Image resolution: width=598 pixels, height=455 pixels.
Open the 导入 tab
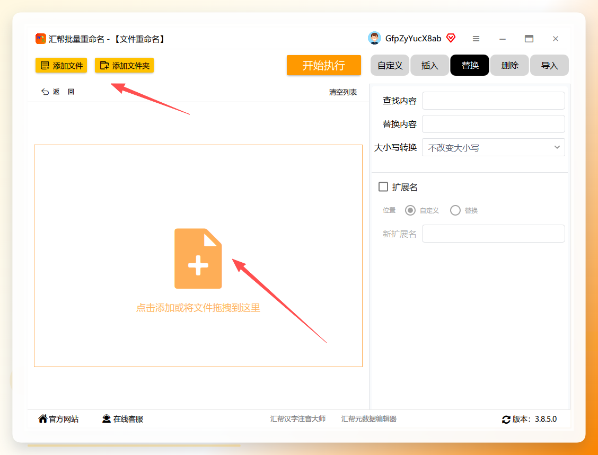pos(549,65)
